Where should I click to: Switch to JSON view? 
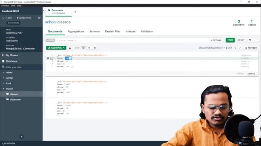89,48
